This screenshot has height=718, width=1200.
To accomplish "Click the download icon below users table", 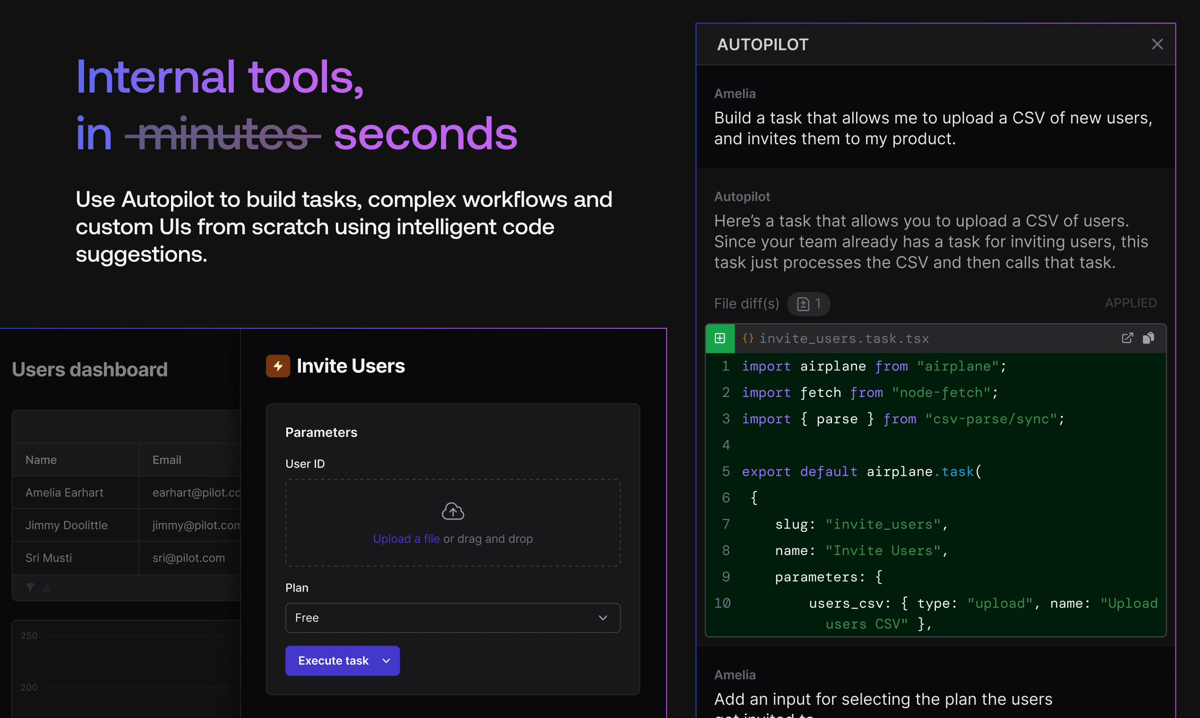I will click(46, 587).
